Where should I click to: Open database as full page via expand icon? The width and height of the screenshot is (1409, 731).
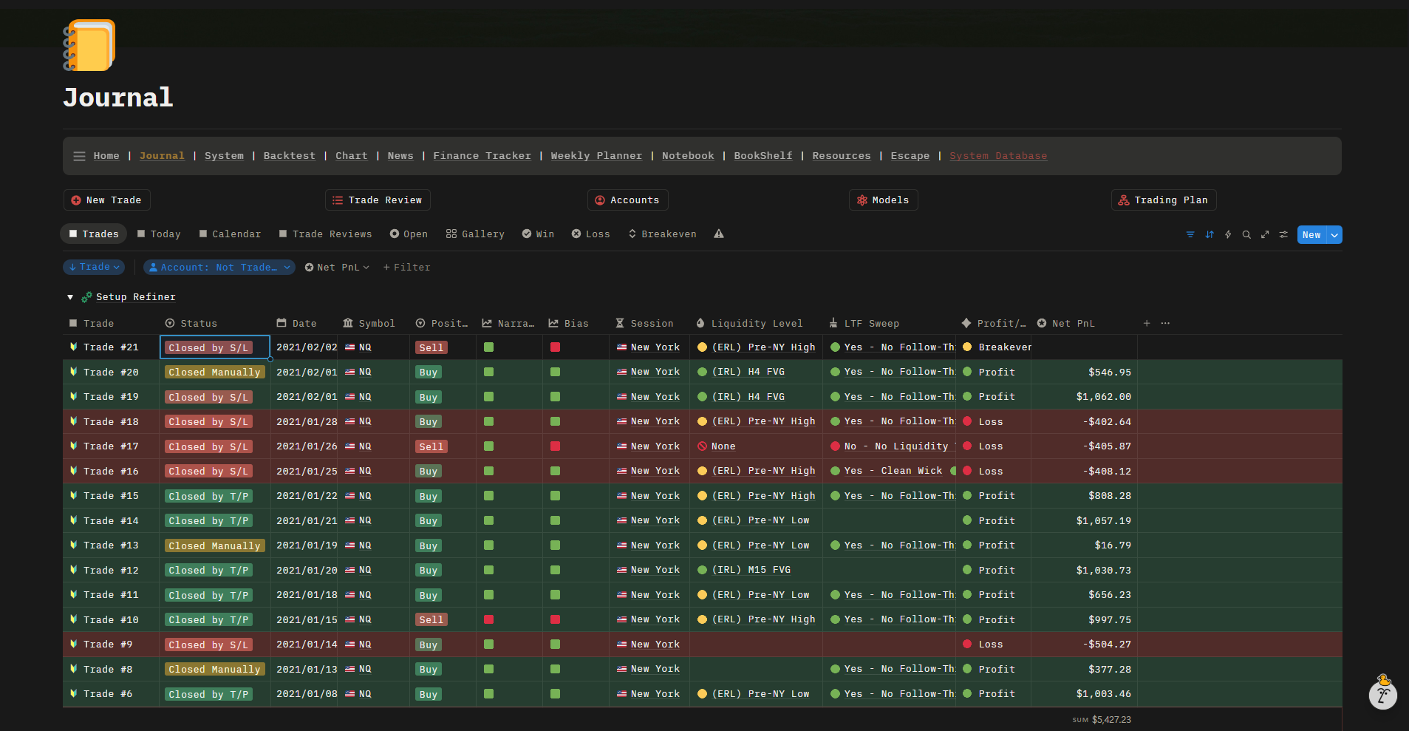tap(1265, 235)
